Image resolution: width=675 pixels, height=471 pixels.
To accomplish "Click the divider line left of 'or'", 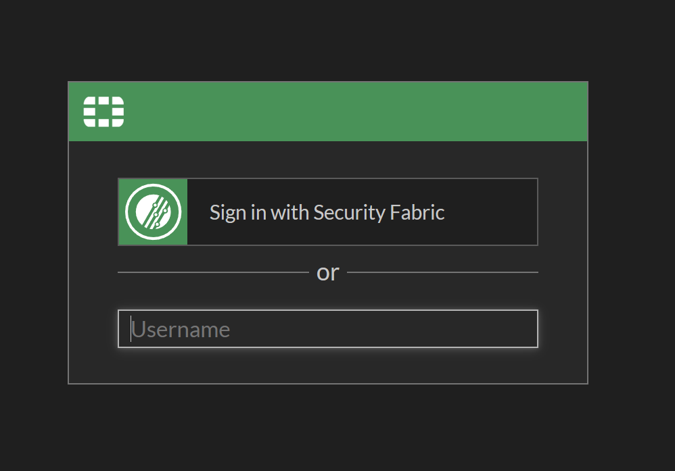I will pyautogui.click(x=213, y=272).
